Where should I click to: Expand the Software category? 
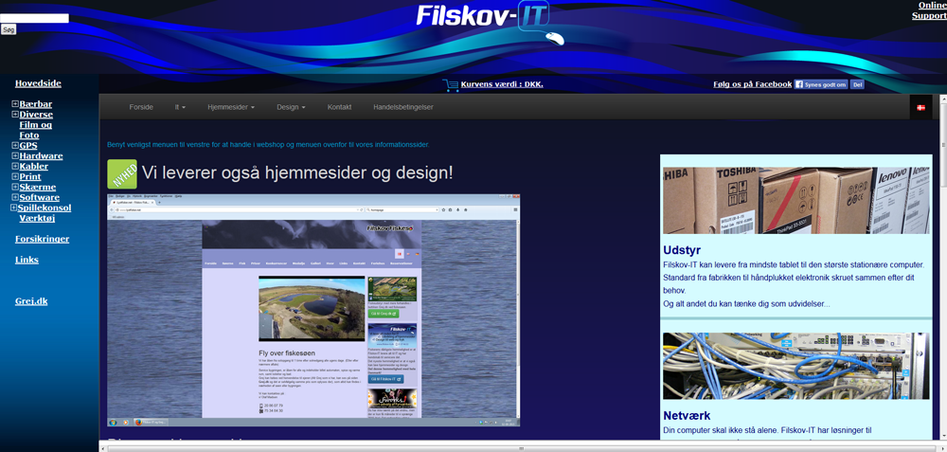pyautogui.click(x=15, y=197)
